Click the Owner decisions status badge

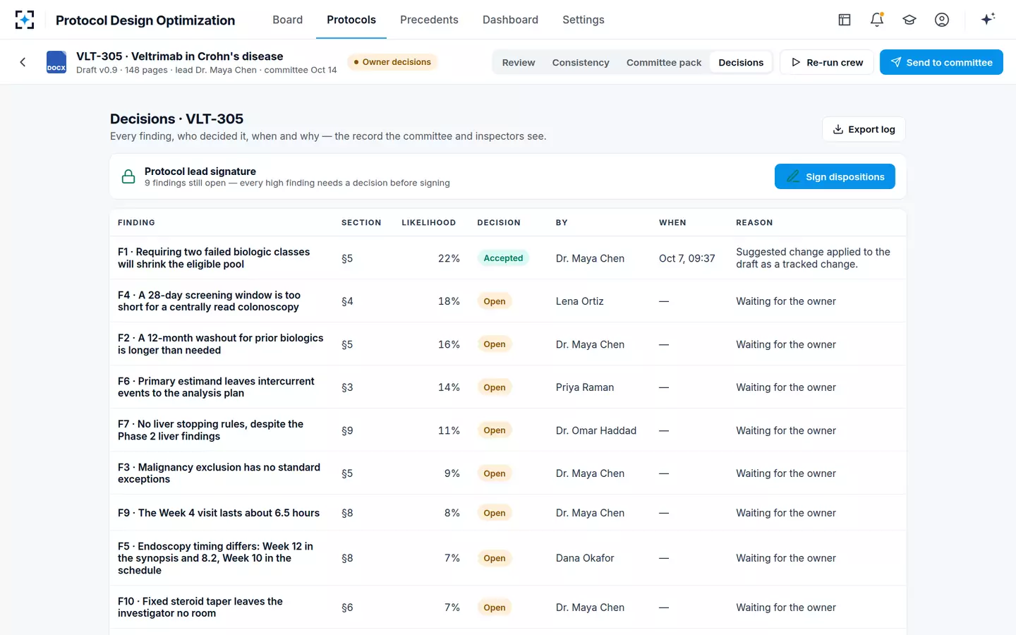tap(392, 62)
